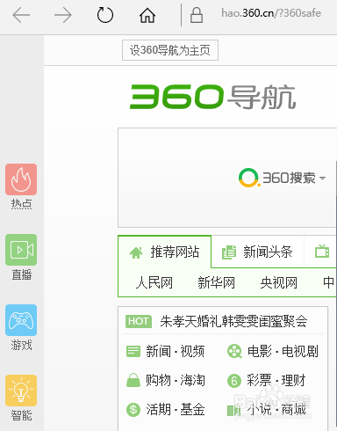The height and width of the screenshot is (431, 337).
Task: Open the 热点 flame sidebar icon
Action: [x=21, y=179]
